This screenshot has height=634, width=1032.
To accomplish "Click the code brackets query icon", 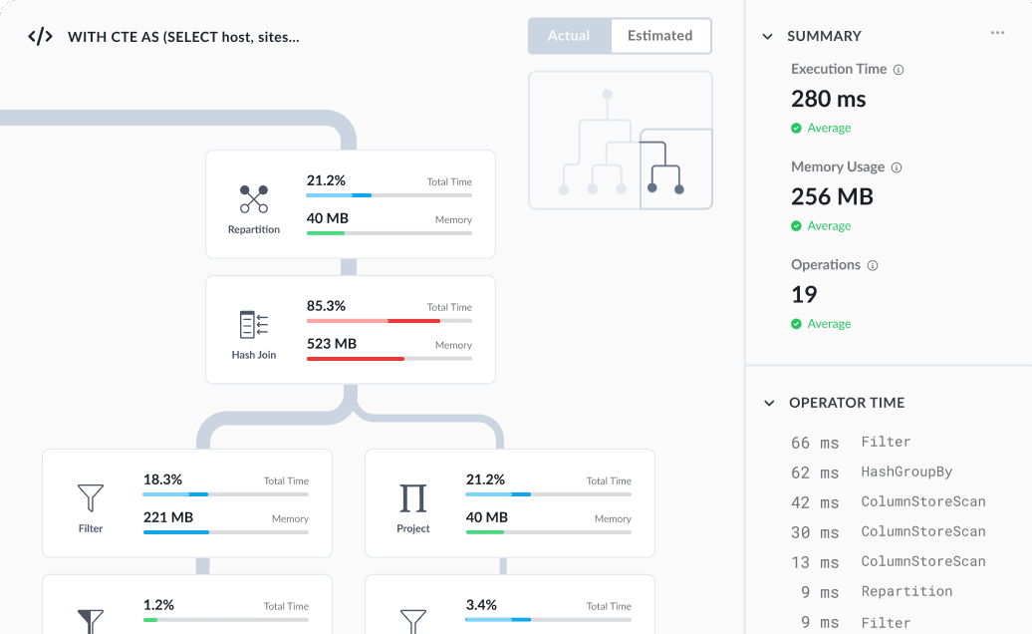I will pos(40,36).
